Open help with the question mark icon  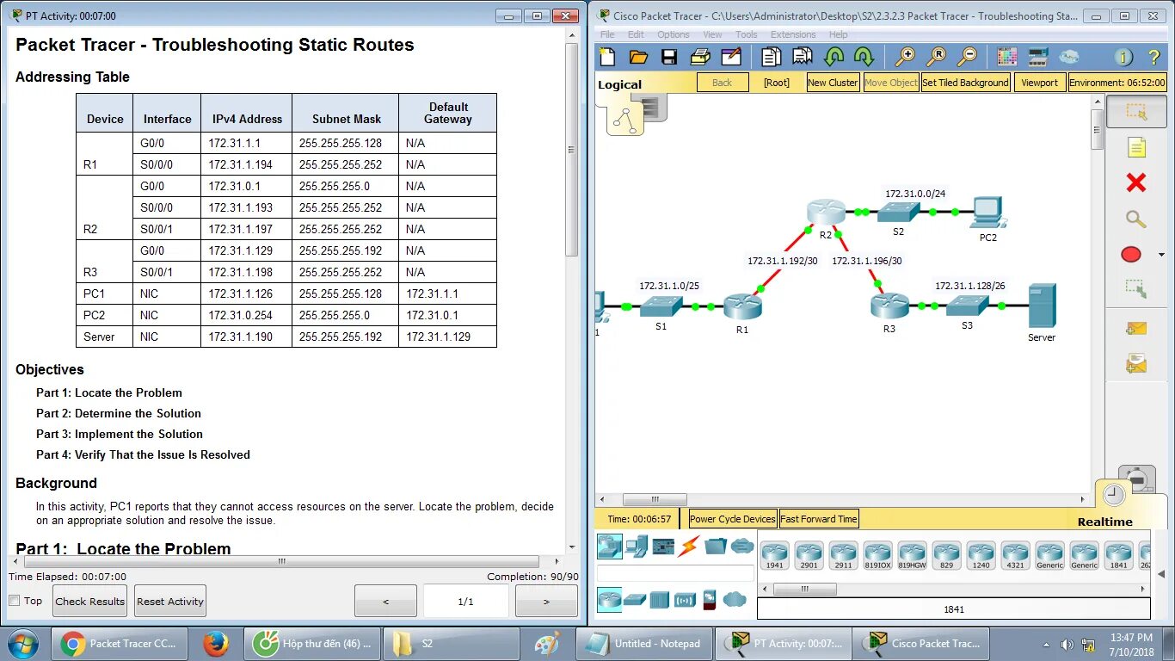click(1154, 58)
